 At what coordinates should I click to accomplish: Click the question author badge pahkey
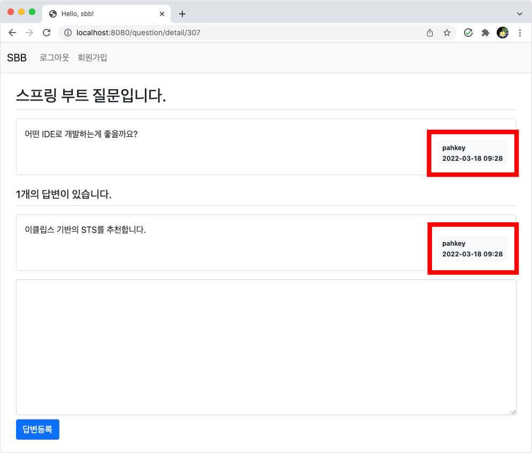[x=453, y=148]
